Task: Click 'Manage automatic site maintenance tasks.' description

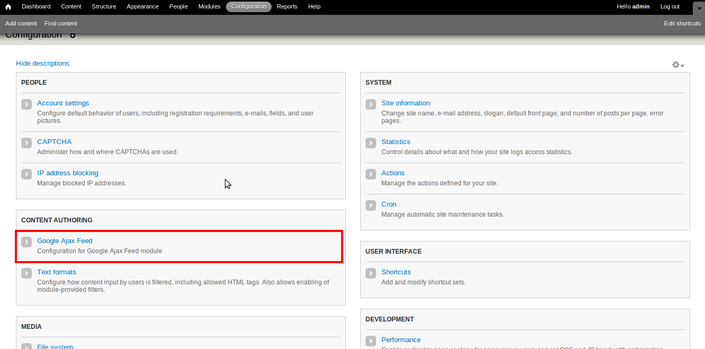Action: tap(442, 214)
